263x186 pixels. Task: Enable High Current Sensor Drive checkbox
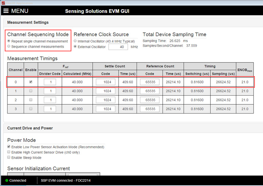pyautogui.click(x=9, y=152)
